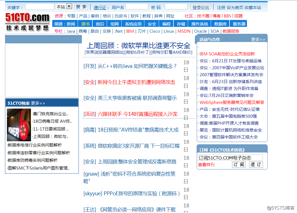Switch to the 组网 channel tab
Screen dimensions: 297x213
[x=114, y=24]
